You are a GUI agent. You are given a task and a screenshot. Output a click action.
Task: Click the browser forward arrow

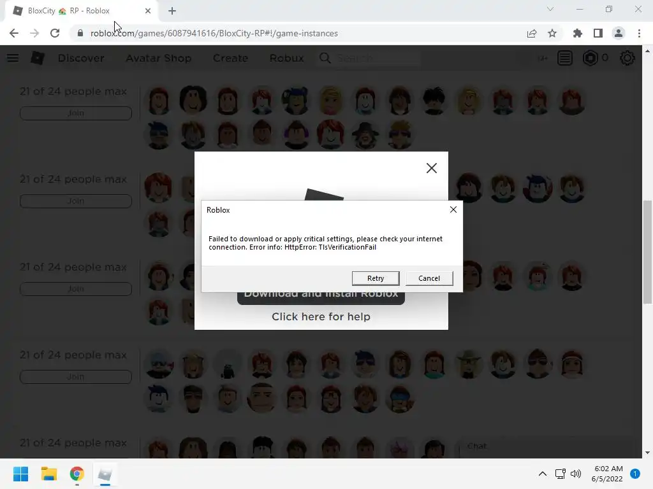tap(34, 33)
